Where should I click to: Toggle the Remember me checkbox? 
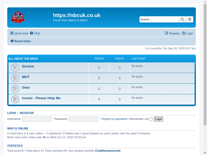click(x=151, y=119)
